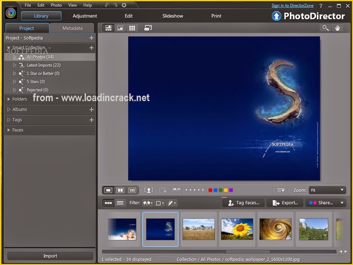Open the label filter dropdown
Viewport: 353px width, 265px height.
coord(160,203)
